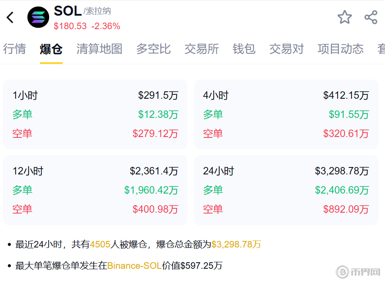Click the $3,298.78万 total liquidation amount link
Screen dimensions: 385x284
[236, 244]
